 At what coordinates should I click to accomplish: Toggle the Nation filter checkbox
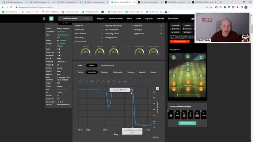pyautogui.click(x=194, y=111)
